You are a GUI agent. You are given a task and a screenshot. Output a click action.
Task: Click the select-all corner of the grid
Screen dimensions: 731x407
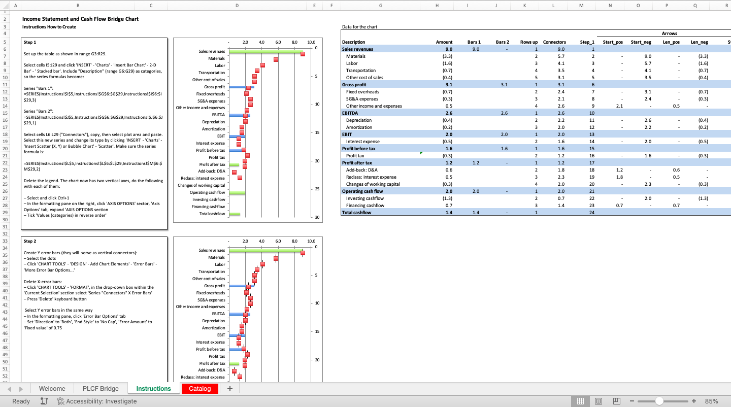[x=5, y=5]
